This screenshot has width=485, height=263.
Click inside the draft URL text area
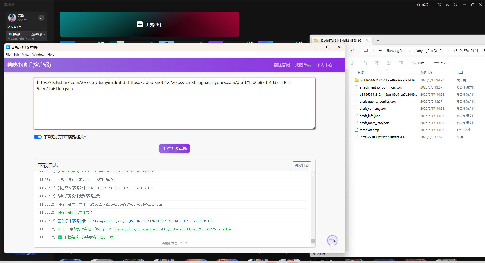(x=175, y=104)
